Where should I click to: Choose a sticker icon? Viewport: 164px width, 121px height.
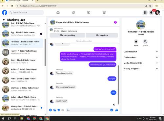59,110
